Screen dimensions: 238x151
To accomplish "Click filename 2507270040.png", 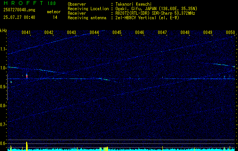I will (19, 10).
